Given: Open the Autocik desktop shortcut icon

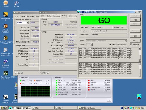Looking at the screenshot, I should pos(17,3).
